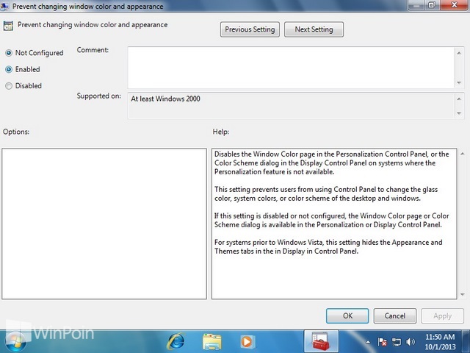Open the volume speaker tray icon
Viewport: 470px width, 353px height.
click(x=411, y=342)
